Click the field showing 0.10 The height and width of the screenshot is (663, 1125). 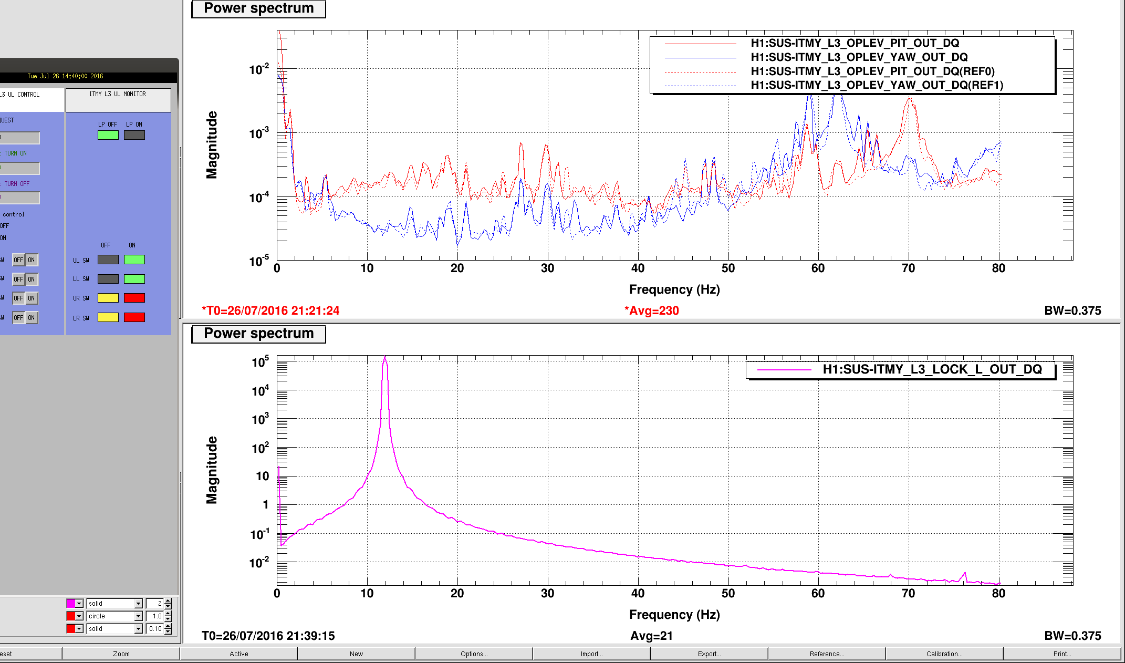pyautogui.click(x=155, y=629)
